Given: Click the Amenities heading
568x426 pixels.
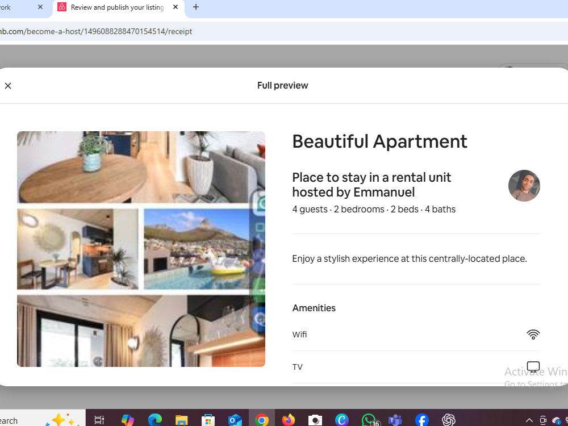Looking at the screenshot, I should click(314, 308).
